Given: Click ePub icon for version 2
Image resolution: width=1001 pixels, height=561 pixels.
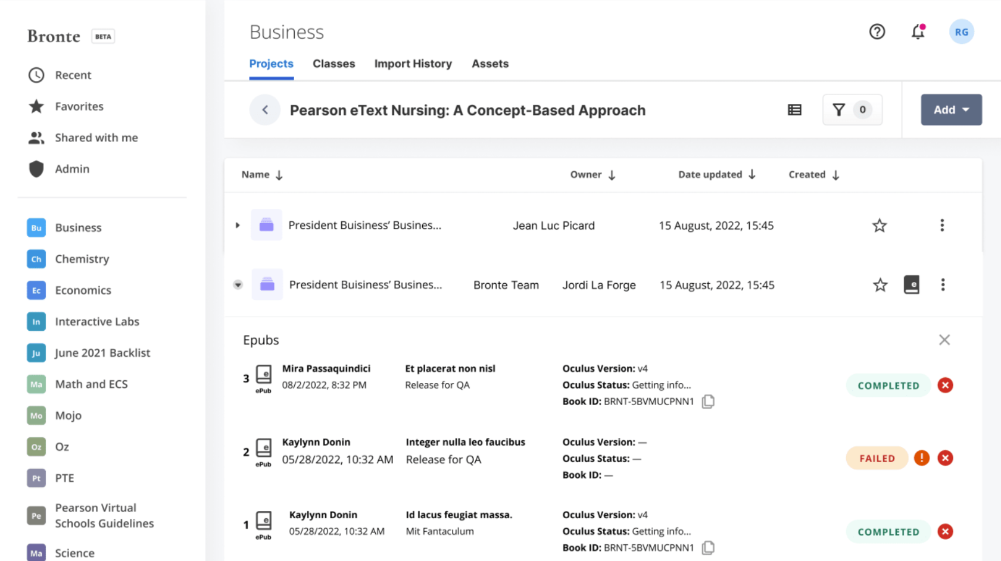Looking at the screenshot, I should pyautogui.click(x=263, y=452).
